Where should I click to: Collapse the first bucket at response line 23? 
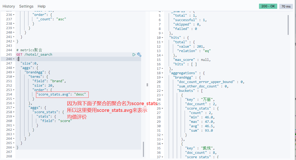(162, 95)
